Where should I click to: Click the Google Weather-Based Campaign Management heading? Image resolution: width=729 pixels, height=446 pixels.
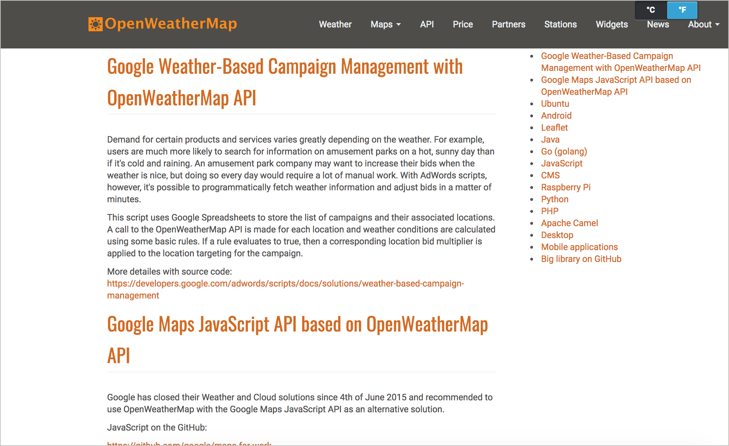(x=285, y=82)
